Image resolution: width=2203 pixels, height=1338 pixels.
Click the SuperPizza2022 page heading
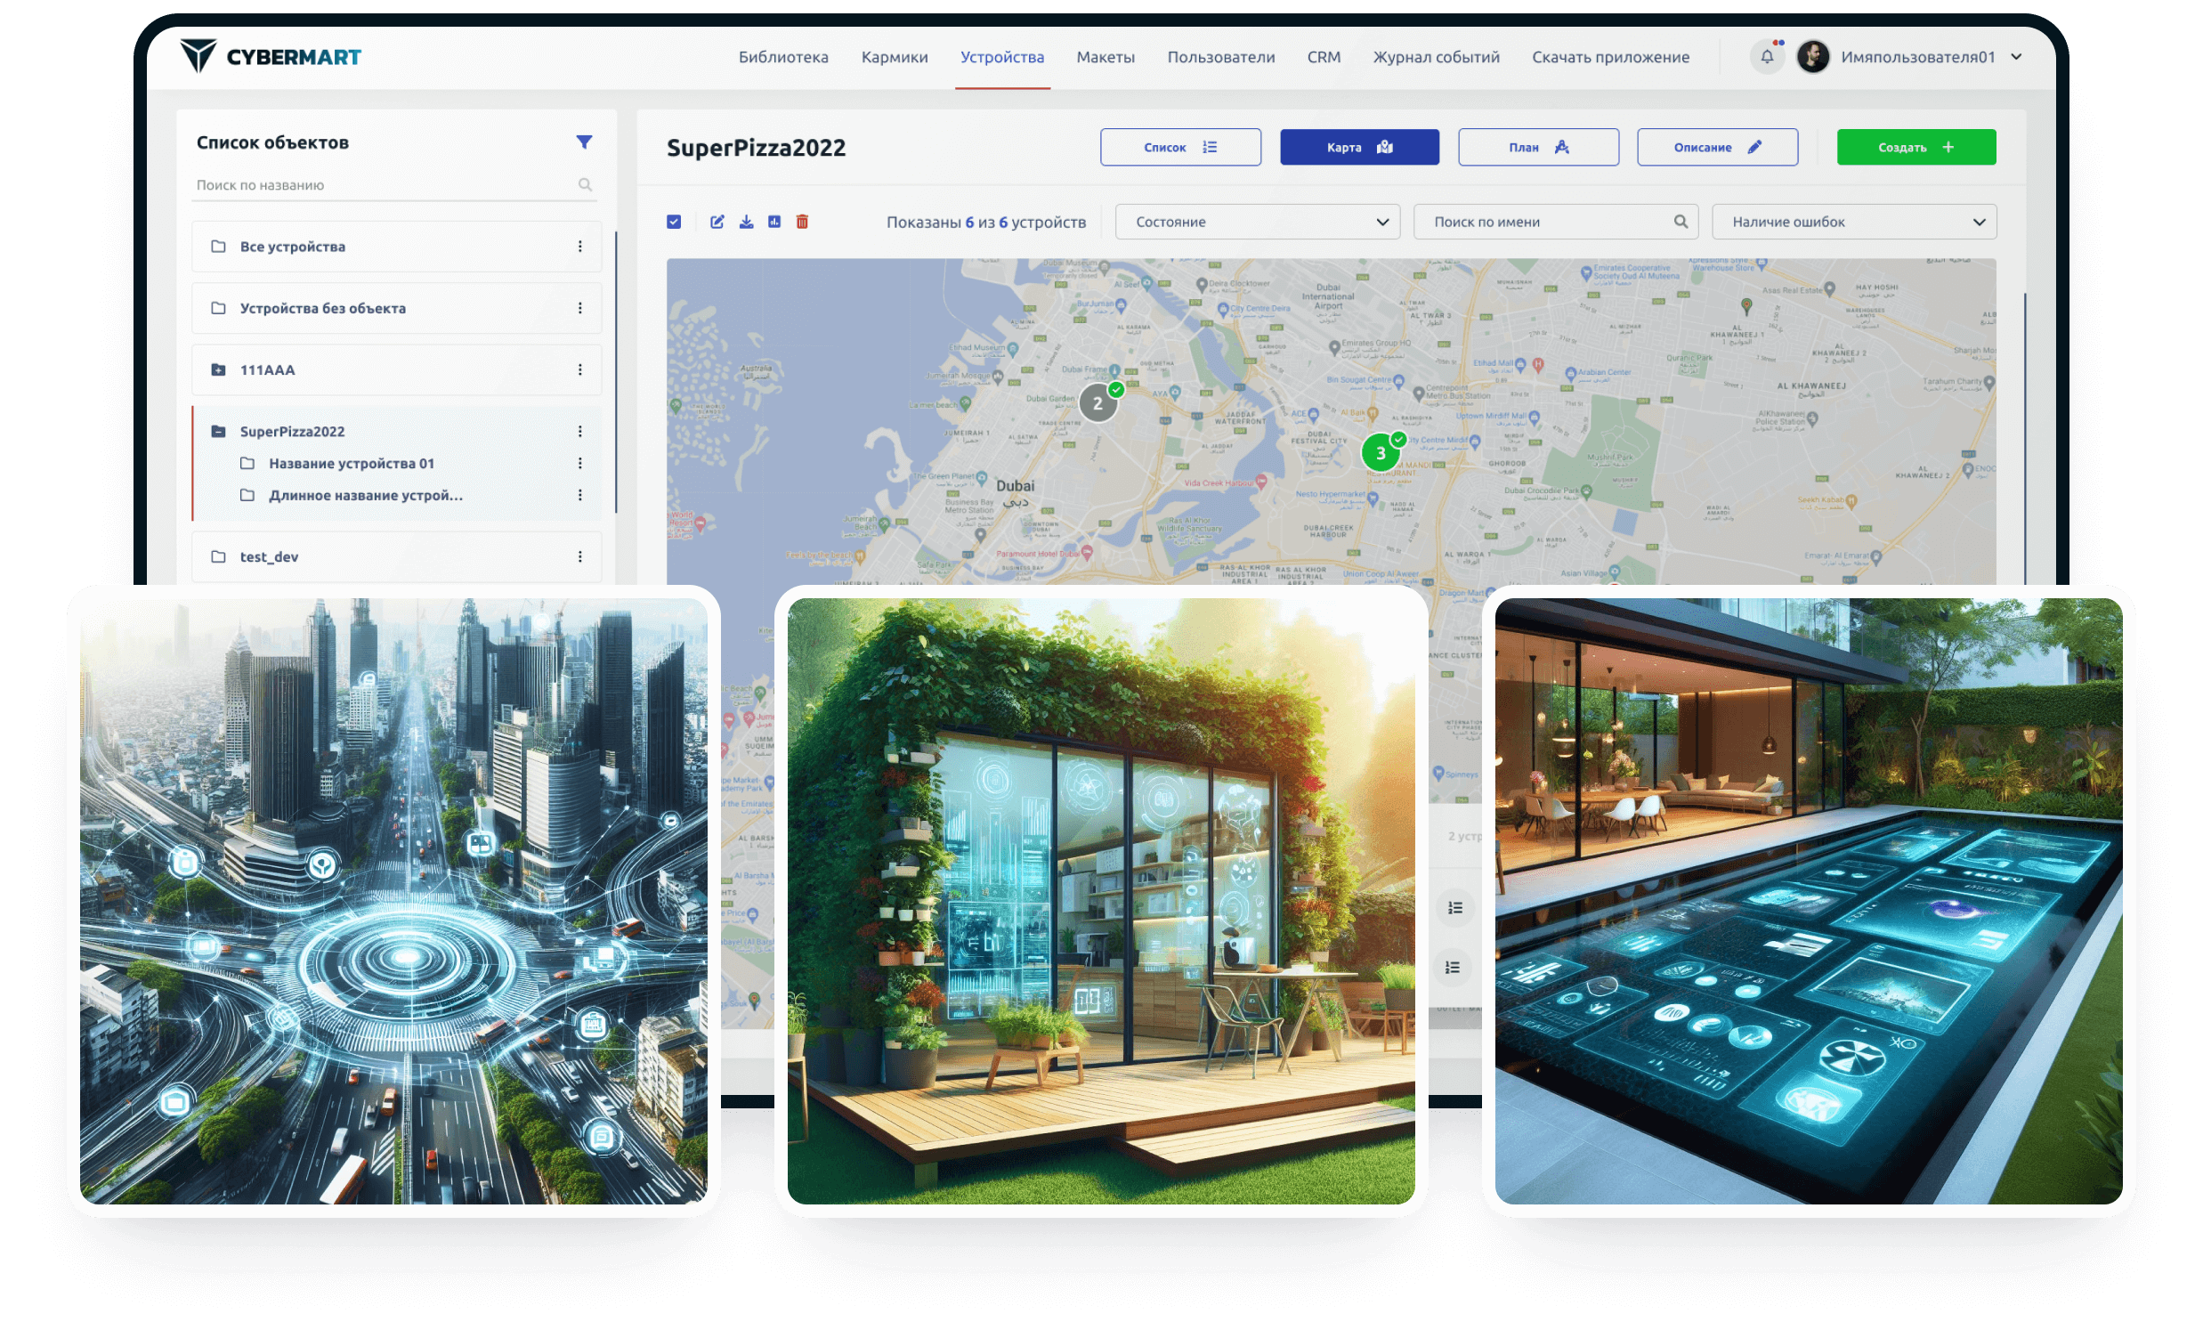coord(756,148)
